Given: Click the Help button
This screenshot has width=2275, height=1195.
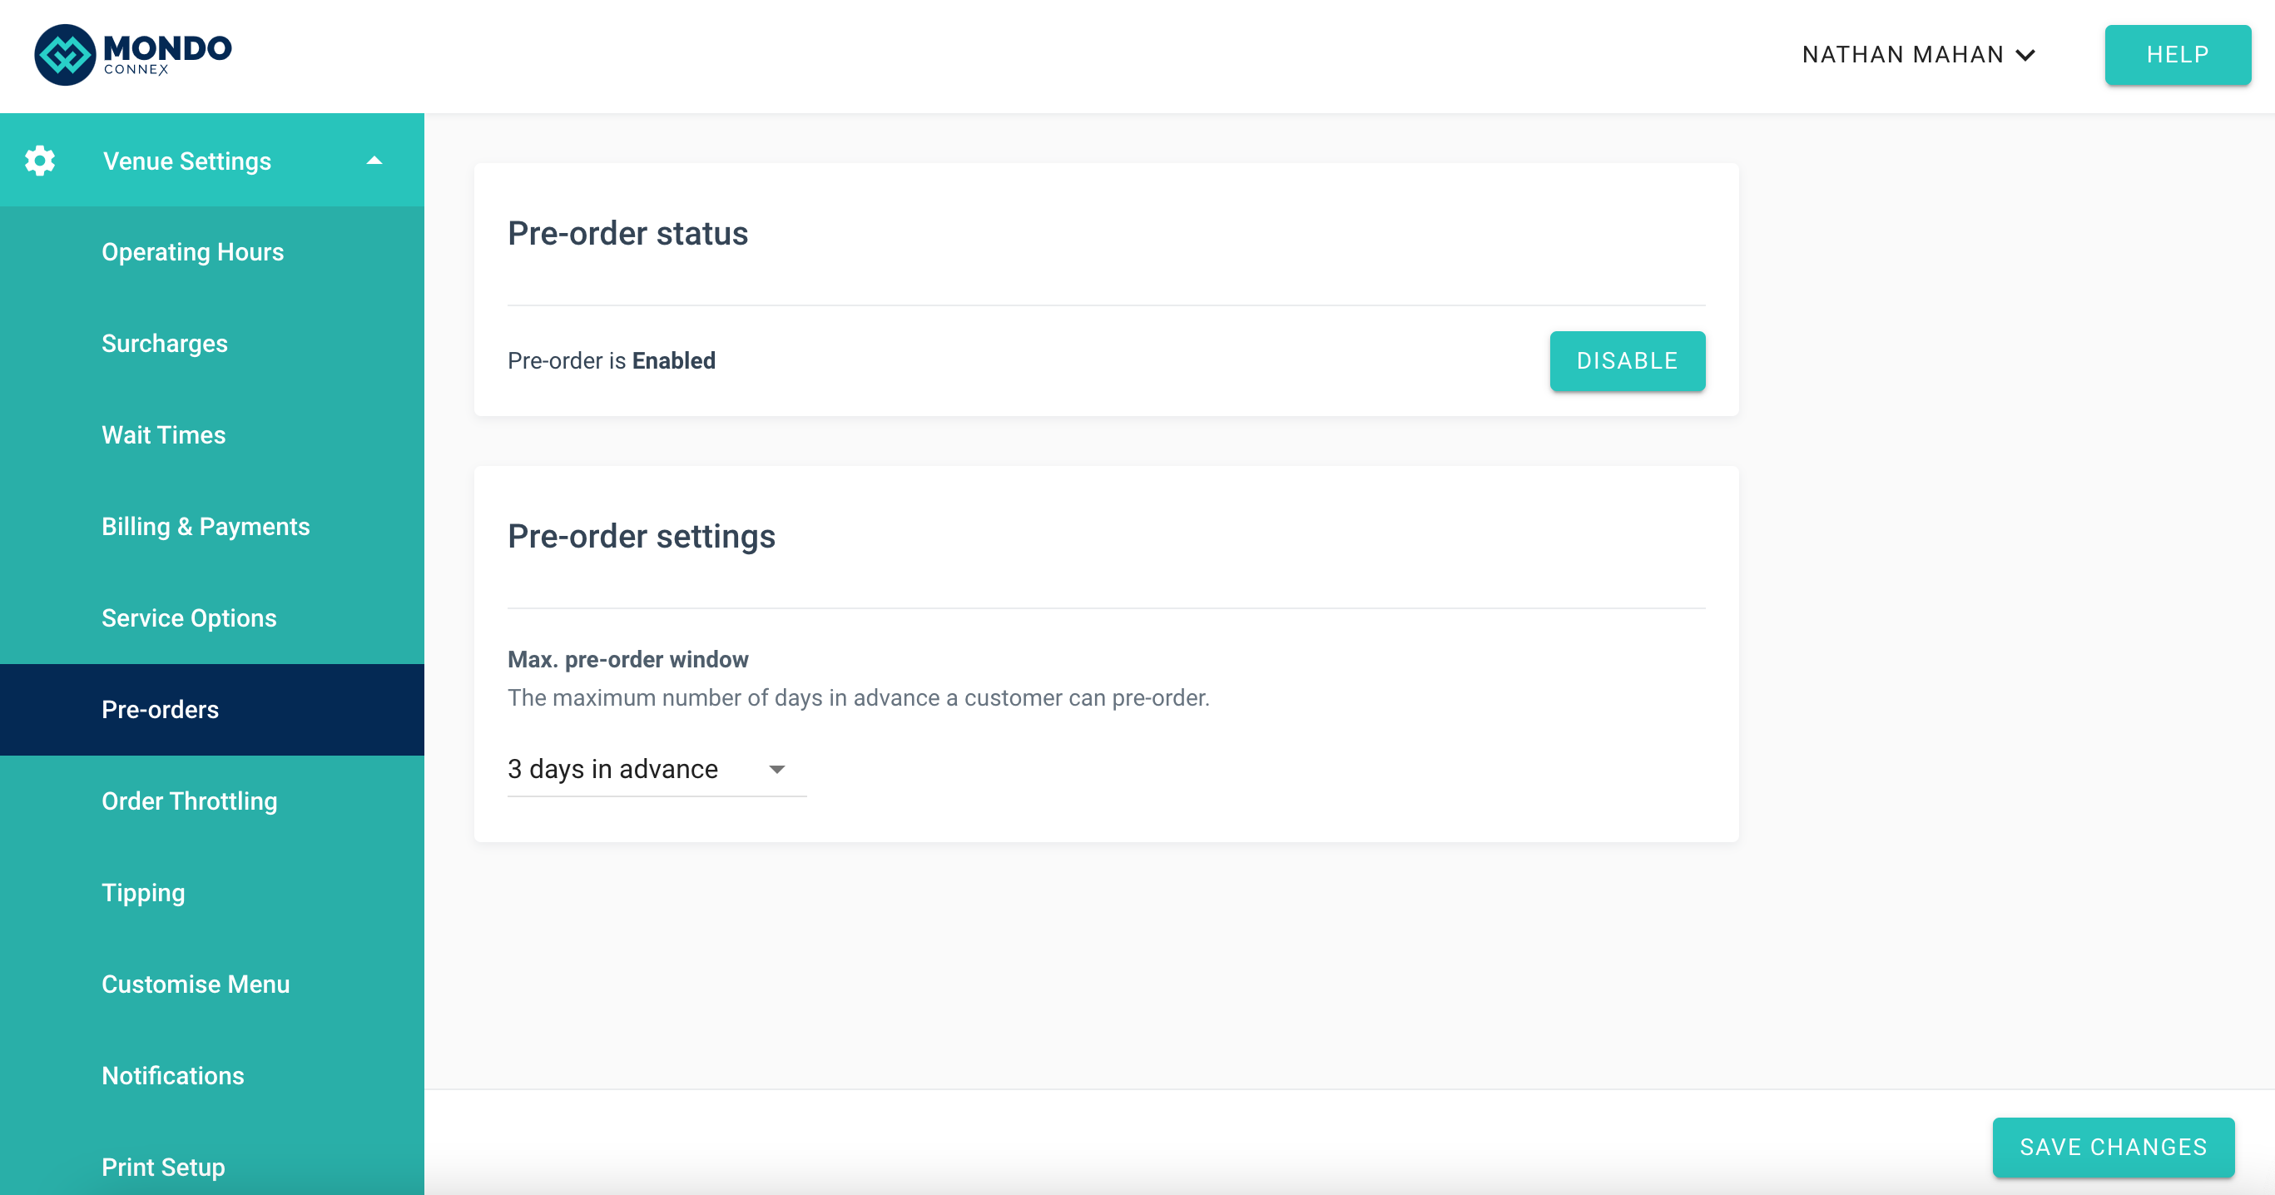Looking at the screenshot, I should pyautogui.click(x=2177, y=55).
